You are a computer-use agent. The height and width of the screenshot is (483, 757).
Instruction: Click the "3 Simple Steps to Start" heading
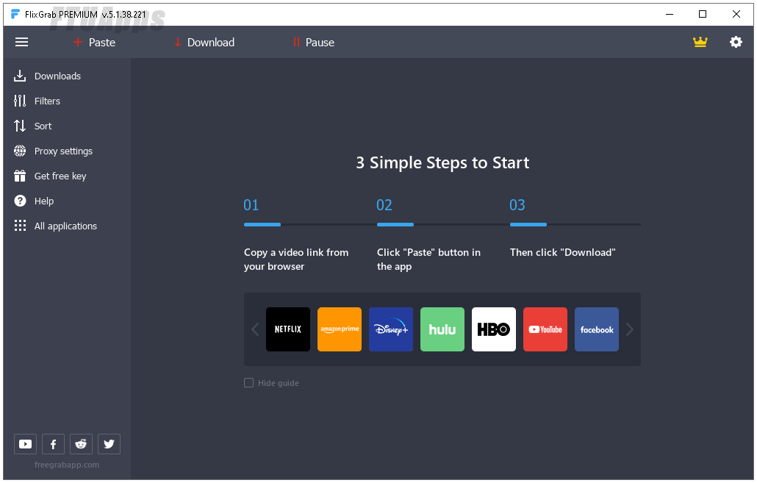442,162
